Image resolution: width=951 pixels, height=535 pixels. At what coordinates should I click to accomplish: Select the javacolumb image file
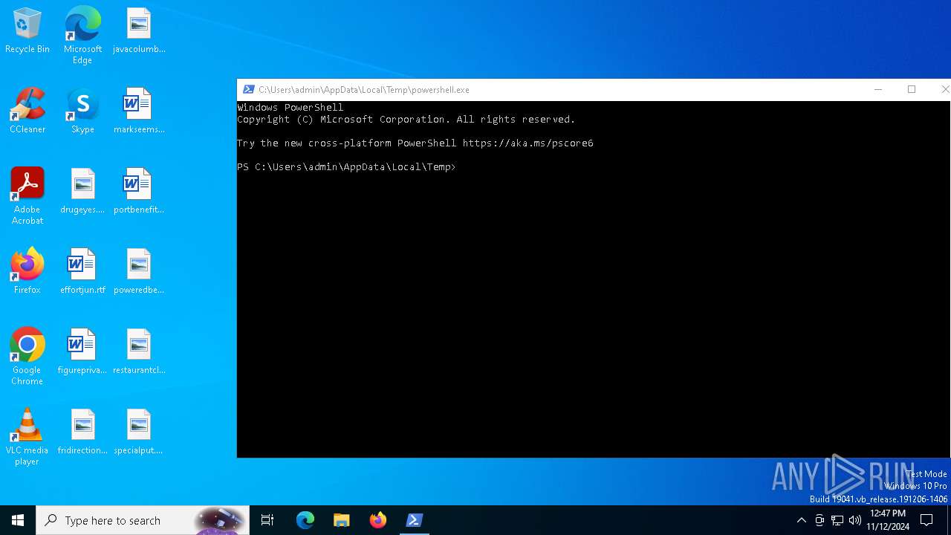tap(138, 31)
